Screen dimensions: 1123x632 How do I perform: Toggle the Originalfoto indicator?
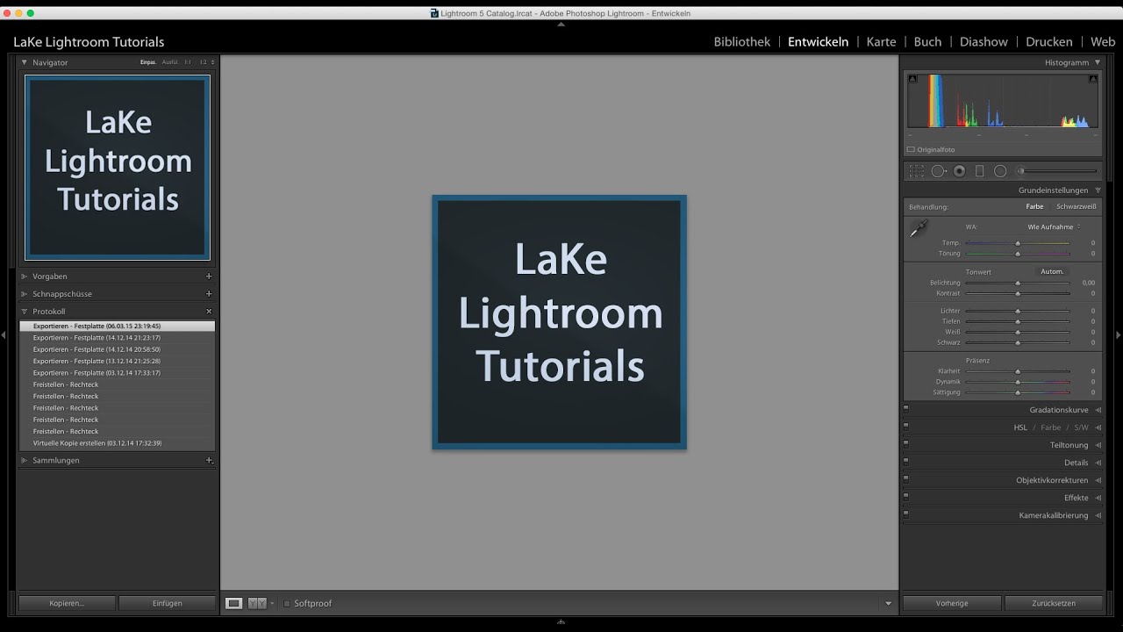pos(912,150)
